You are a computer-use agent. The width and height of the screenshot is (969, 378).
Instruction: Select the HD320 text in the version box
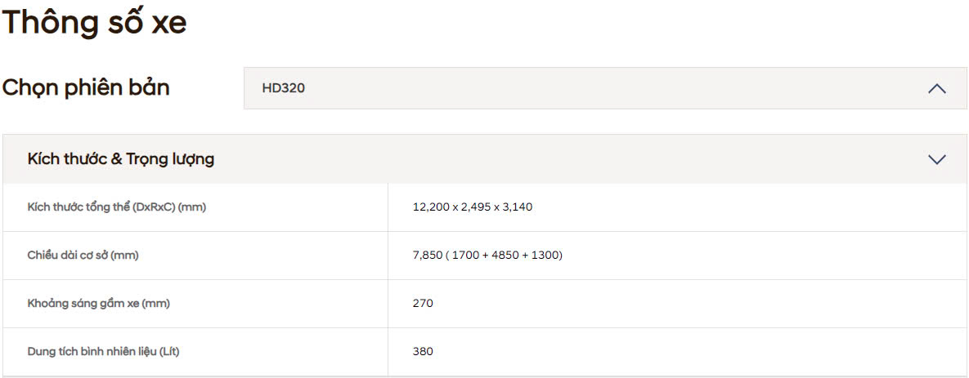tap(284, 88)
